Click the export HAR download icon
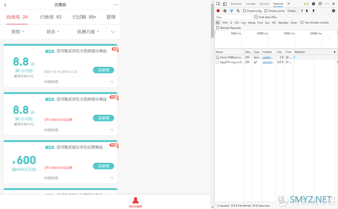This screenshot has width=338, height=209. (x=314, y=10)
